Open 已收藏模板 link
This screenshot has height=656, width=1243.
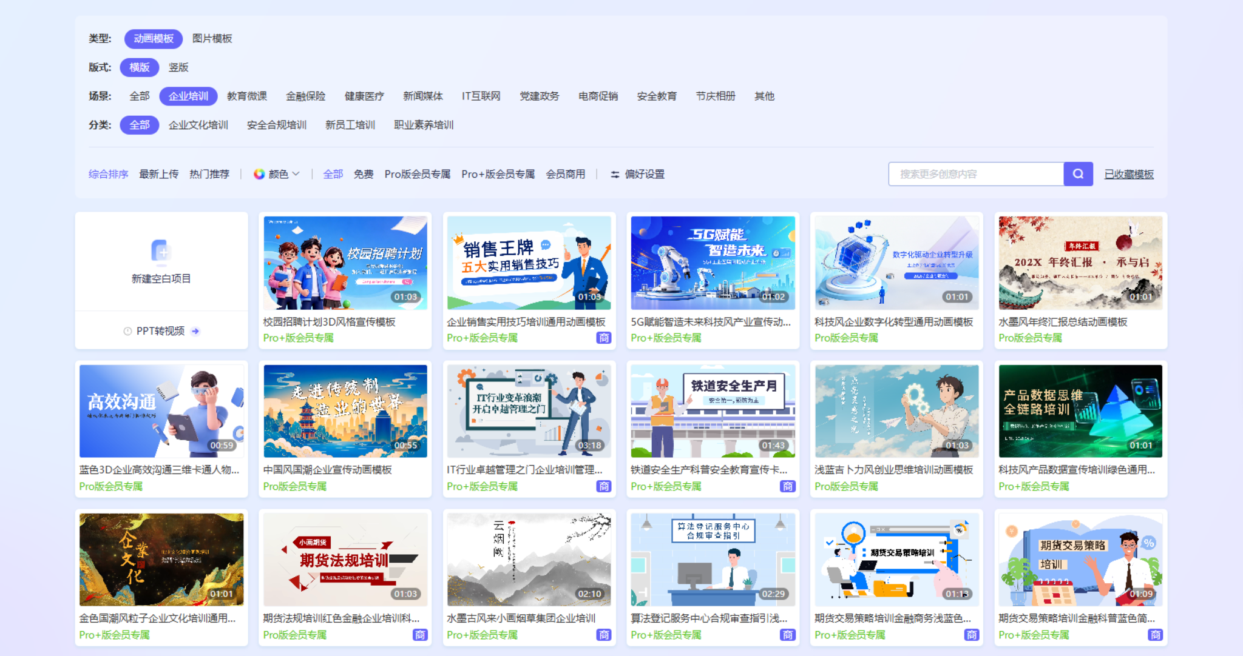click(x=1129, y=174)
